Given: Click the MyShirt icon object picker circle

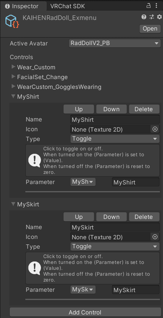Looking at the screenshot, I should [x=155, y=129].
